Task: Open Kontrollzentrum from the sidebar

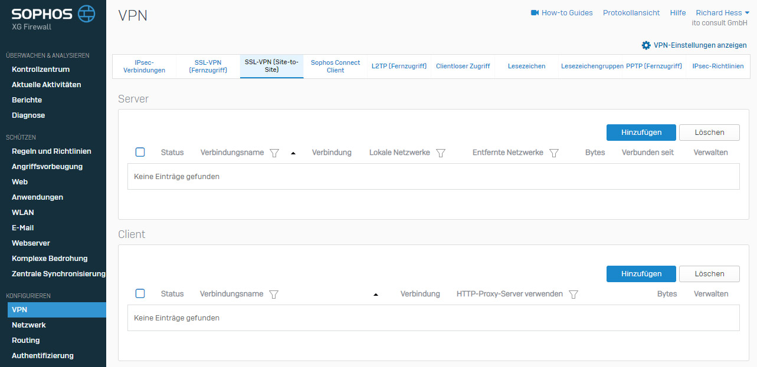Action: point(41,69)
